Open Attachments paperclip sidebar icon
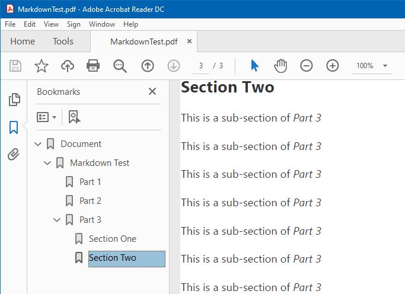This screenshot has height=294, width=405. [x=14, y=154]
